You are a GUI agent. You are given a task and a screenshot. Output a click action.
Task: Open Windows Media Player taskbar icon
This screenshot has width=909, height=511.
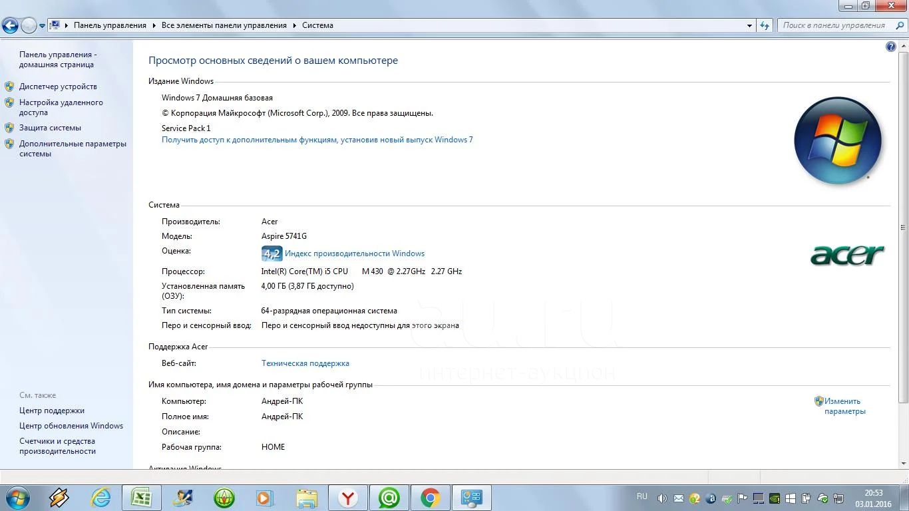point(265,498)
